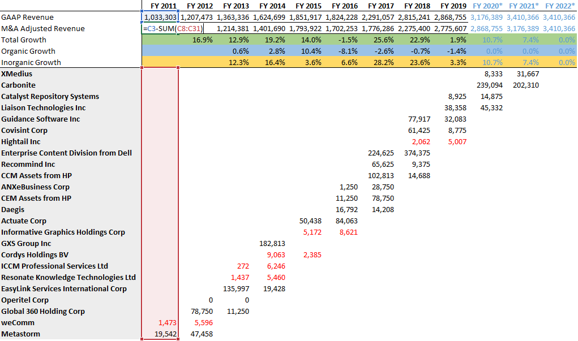The height and width of the screenshot is (341, 578).
Task: Click ICCM Professional Services Ltd label
Action: [x=54, y=266]
